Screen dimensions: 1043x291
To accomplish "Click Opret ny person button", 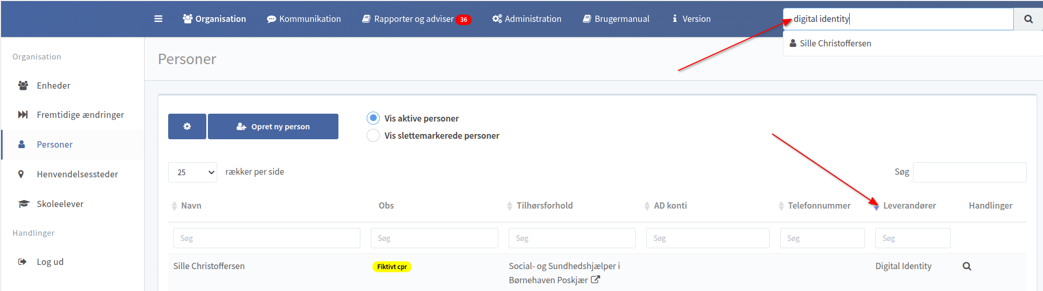I will (x=273, y=127).
